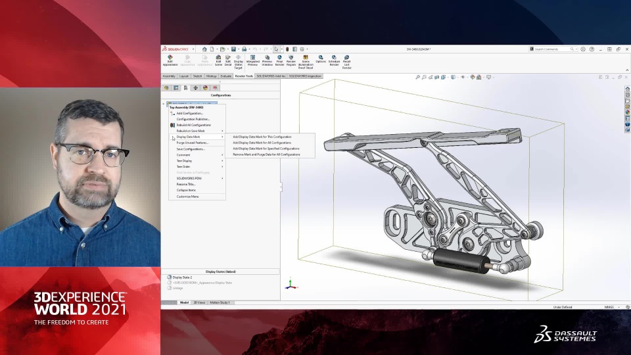Click the Help question mark icon
Screen dimensions: 631x355
pyautogui.click(x=592, y=49)
